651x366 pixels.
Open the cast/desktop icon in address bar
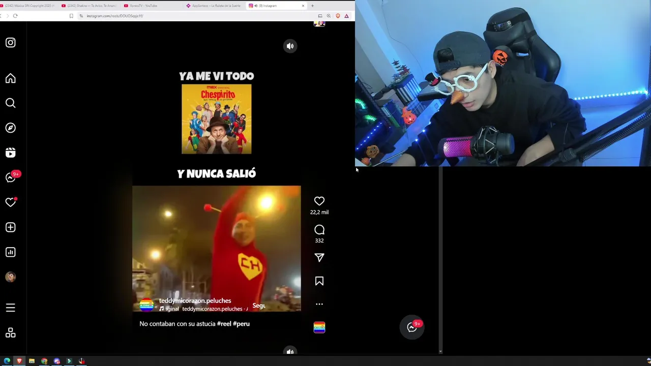pos(320,16)
